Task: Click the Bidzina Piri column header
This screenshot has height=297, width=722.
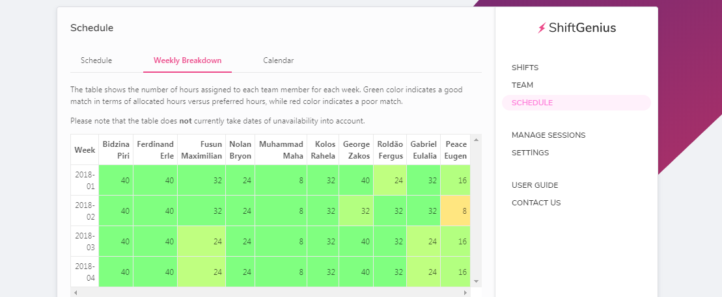Action: click(116, 150)
